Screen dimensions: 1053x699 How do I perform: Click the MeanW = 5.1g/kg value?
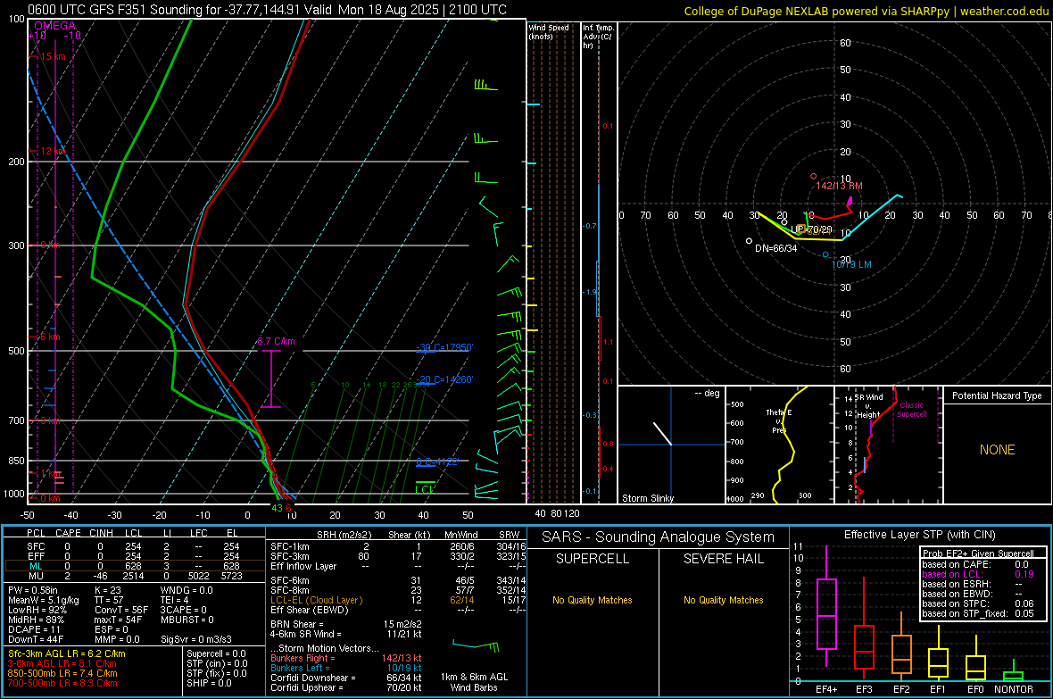[x=42, y=600]
